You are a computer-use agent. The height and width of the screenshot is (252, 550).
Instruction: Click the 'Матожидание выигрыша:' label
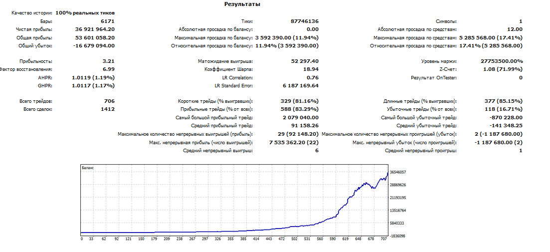coord(225,61)
